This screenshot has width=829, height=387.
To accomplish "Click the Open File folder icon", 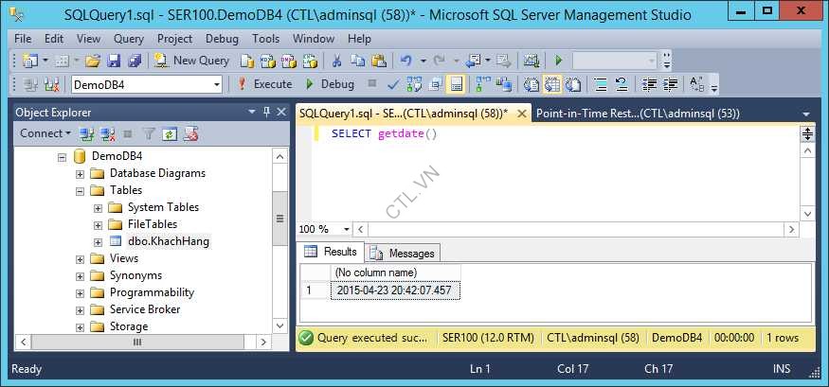I will point(93,61).
